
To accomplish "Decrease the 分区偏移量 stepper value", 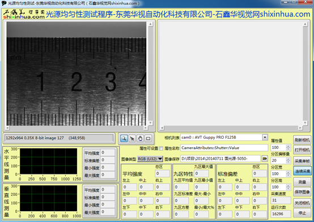I will coord(288,162).
